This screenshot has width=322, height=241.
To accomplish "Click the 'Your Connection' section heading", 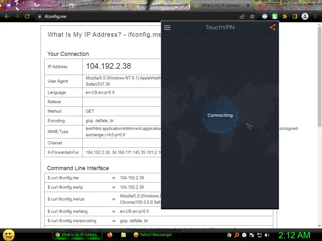I will [x=68, y=54].
